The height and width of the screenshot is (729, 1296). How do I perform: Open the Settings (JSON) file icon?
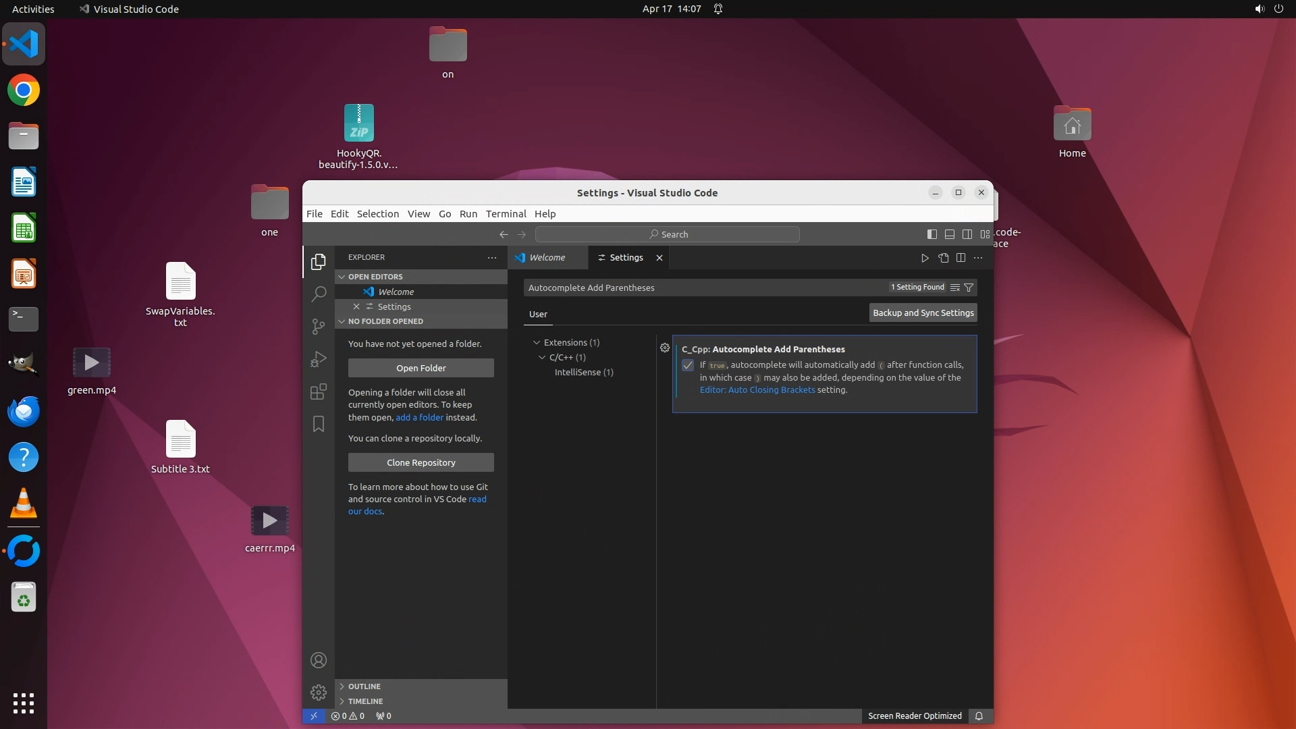click(x=943, y=258)
